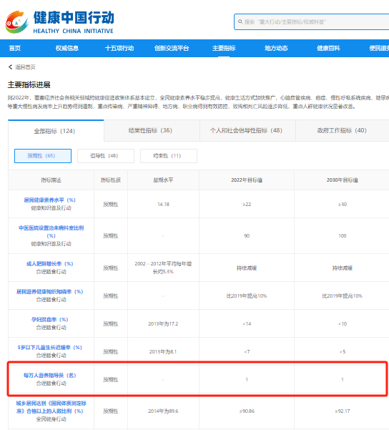
Task: Open the 居民健康素养水平 (%) indicator link
Action: (x=49, y=200)
